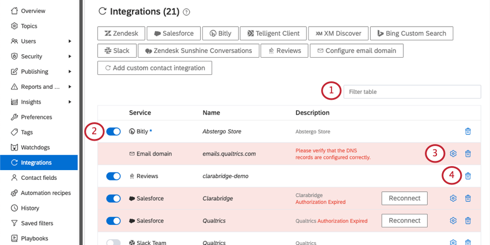The image size is (490, 245).
Task: Open settings gear for Email domain row
Action: coord(453,153)
